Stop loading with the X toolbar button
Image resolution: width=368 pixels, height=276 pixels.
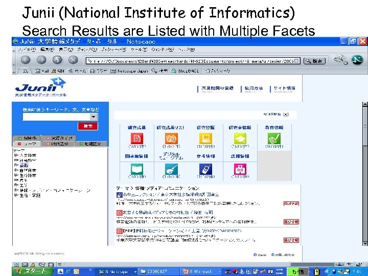click(x=73, y=60)
